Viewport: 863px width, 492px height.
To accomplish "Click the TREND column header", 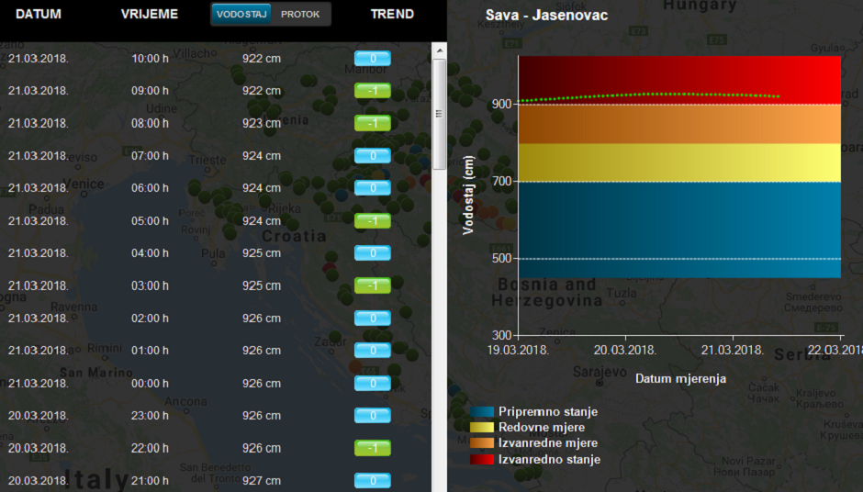I will coord(392,15).
